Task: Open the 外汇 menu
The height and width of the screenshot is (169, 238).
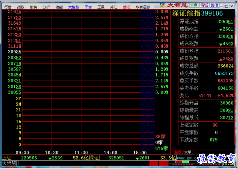Action: click(x=114, y=7)
